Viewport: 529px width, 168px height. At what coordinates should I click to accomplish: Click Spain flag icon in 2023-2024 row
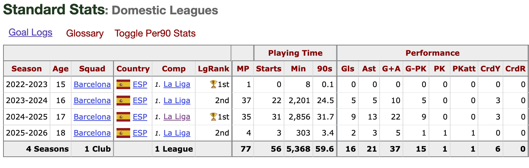[x=123, y=100]
